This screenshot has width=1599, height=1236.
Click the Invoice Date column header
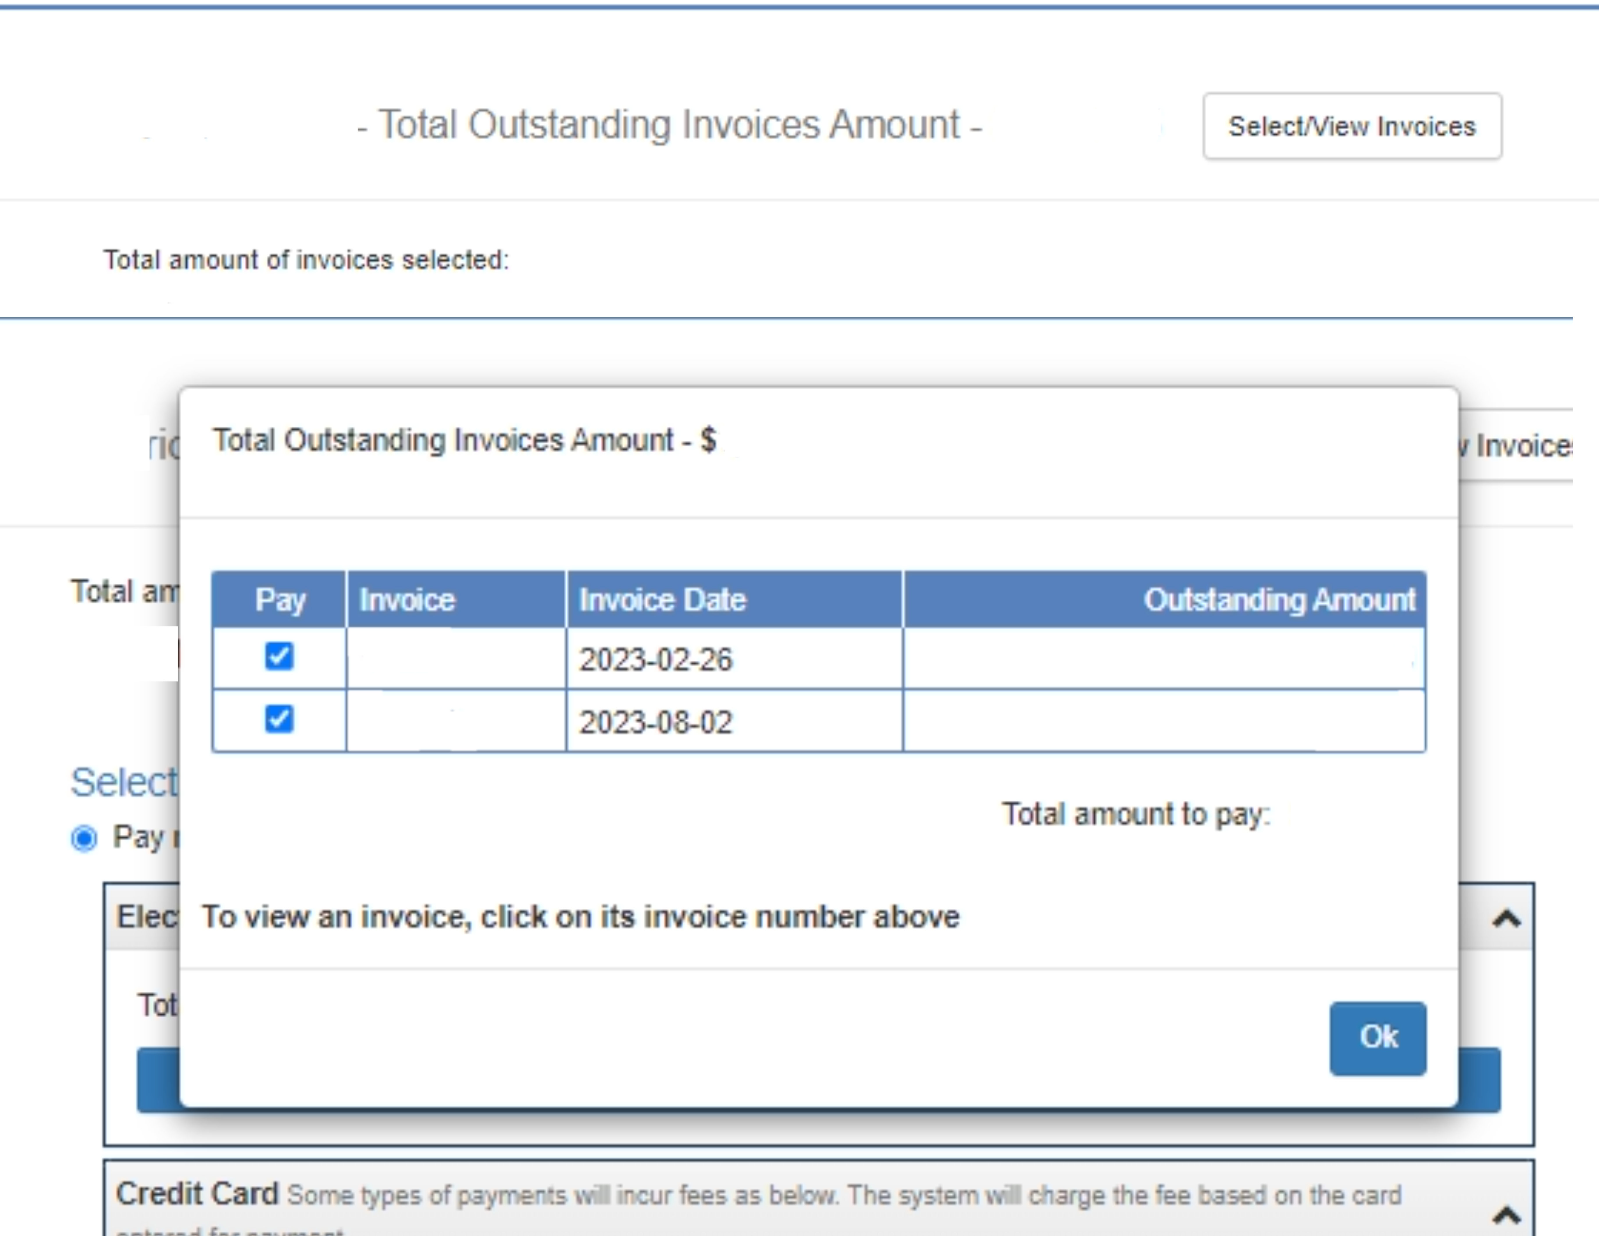tap(662, 600)
